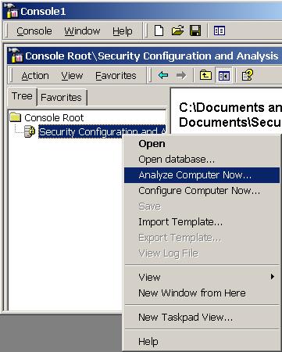
Task: Select the Tree tab
Action: pos(22,96)
